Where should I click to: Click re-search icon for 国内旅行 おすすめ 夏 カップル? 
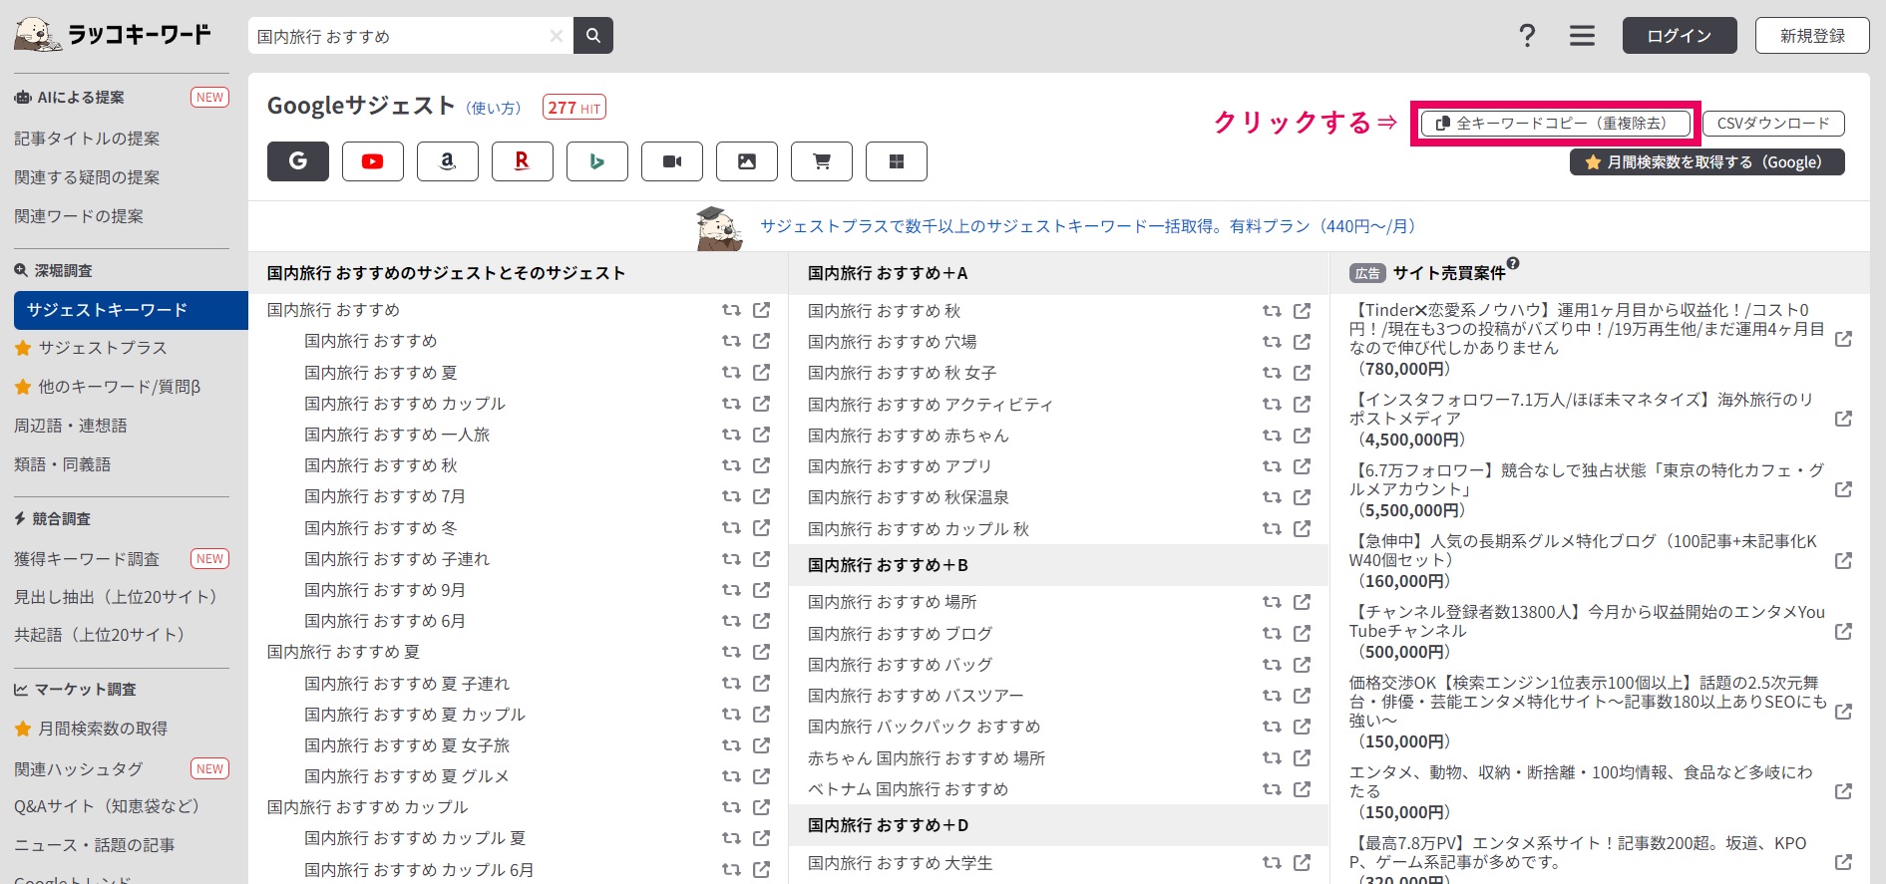point(731,715)
